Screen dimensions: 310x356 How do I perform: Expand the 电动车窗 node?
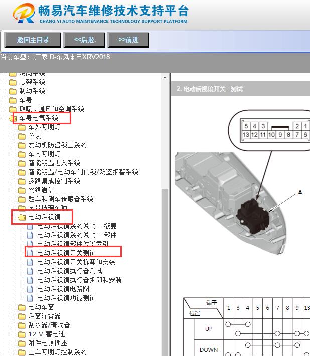pyautogui.click(x=13, y=307)
